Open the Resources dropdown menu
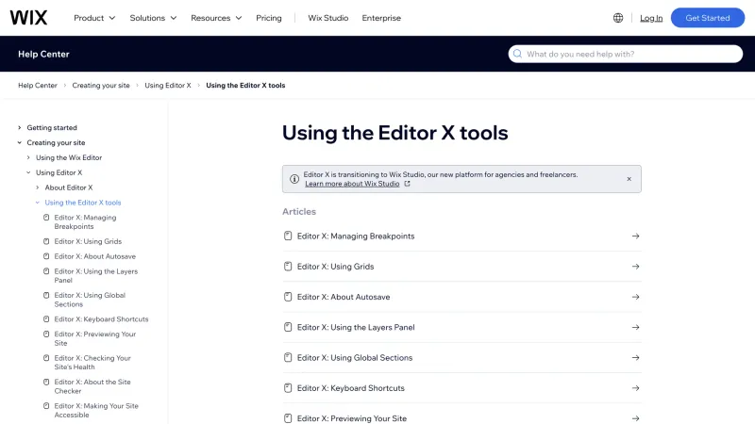755x424 pixels. (216, 18)
